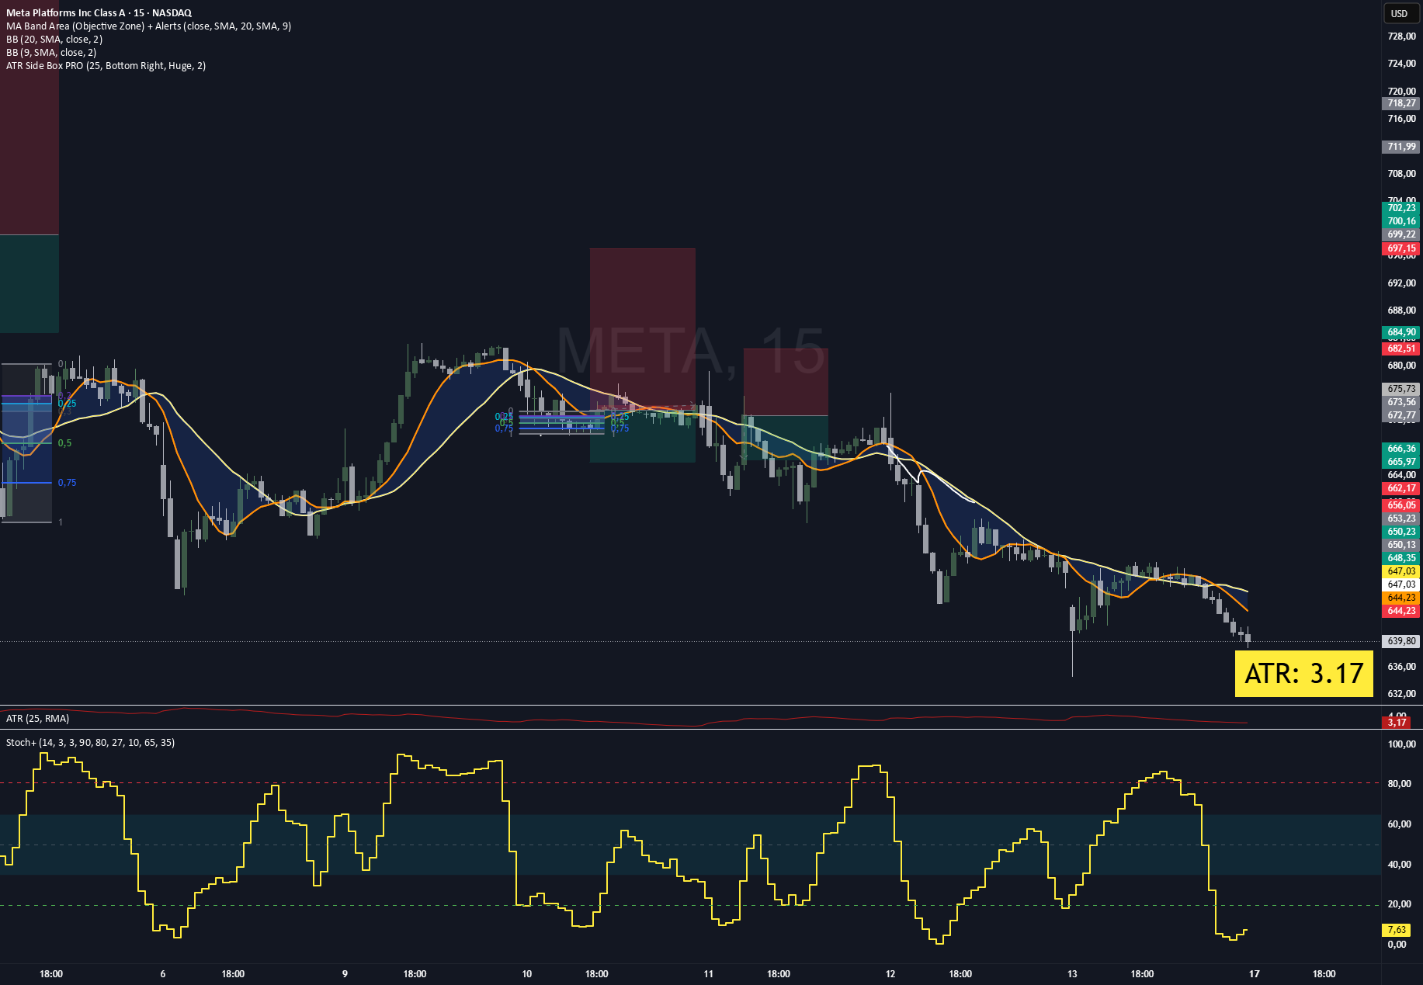Click the red 3,17 ATR value label
1423x985 pixels.
[1397, 723]
